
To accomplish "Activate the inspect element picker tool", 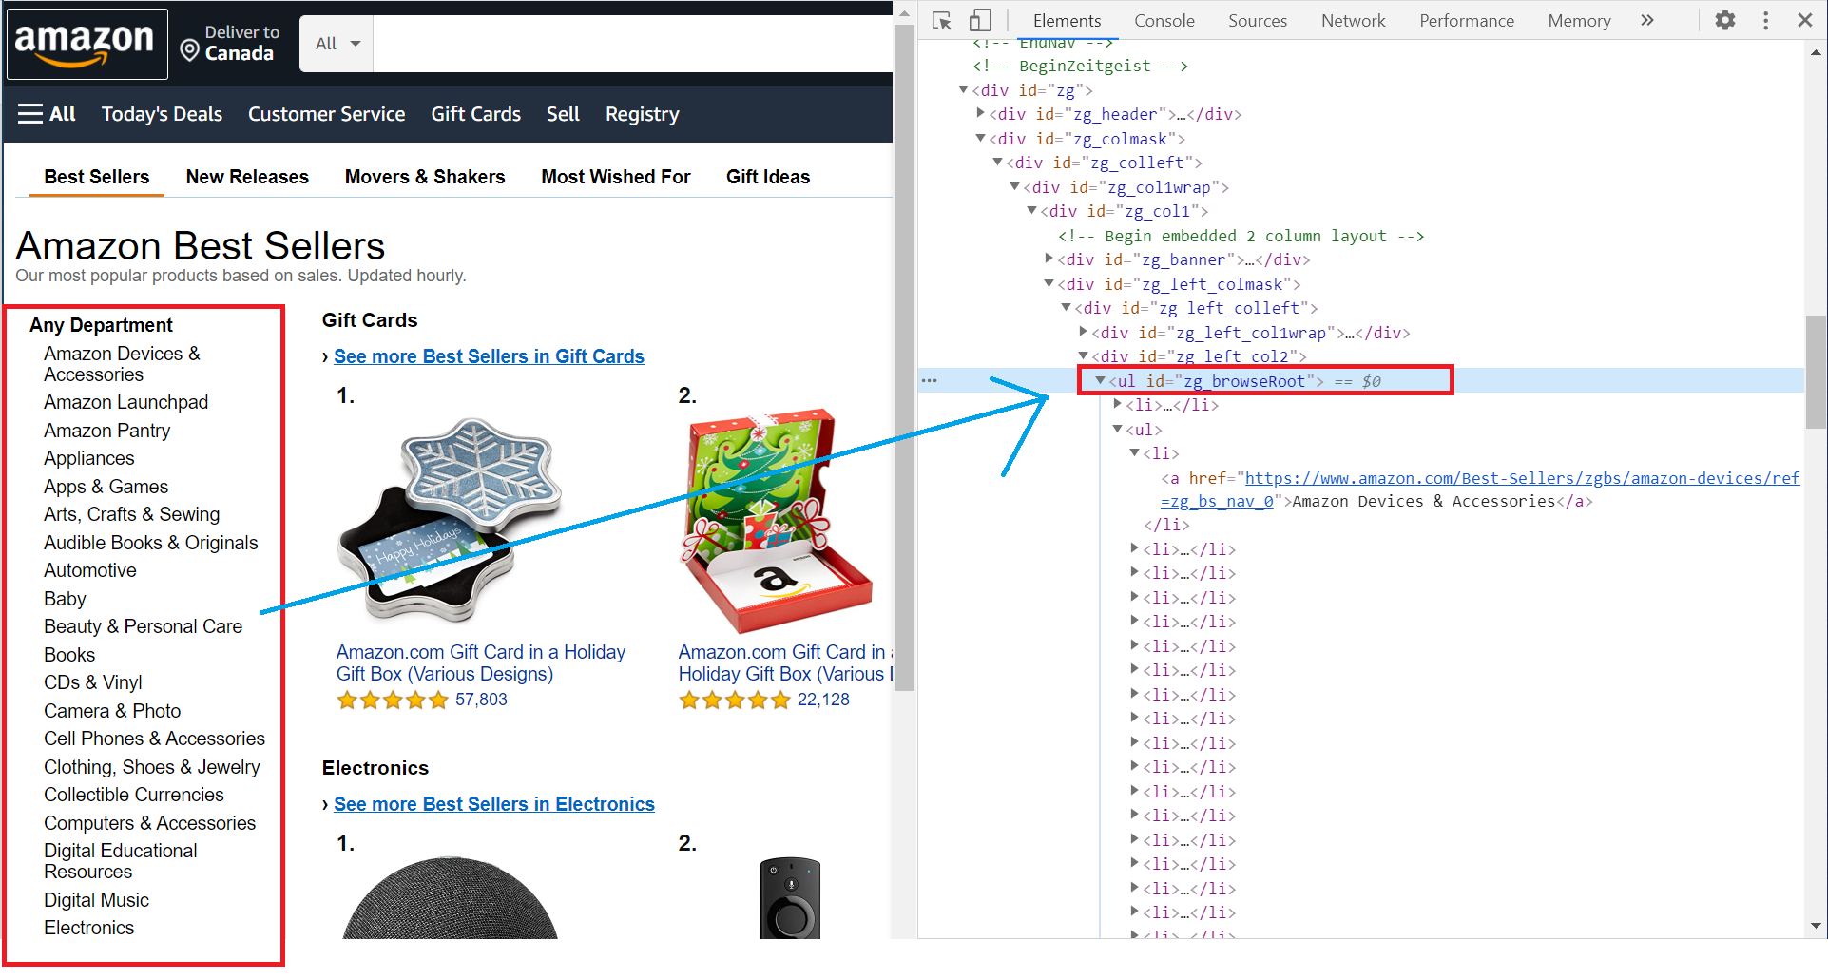I will click(x=942, y=21).
